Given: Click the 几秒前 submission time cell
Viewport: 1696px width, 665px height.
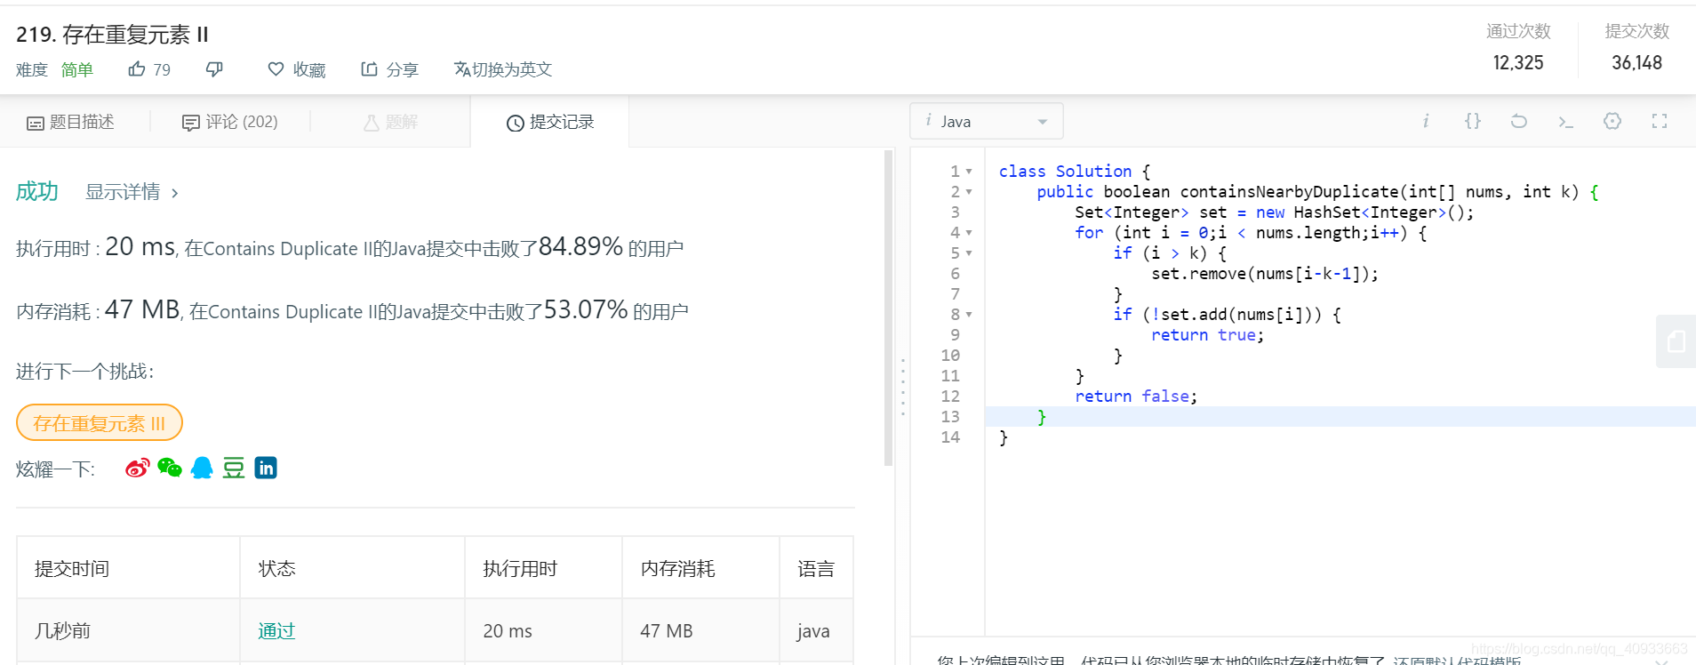Looking at the screenshot, I should tap(62, 630).
